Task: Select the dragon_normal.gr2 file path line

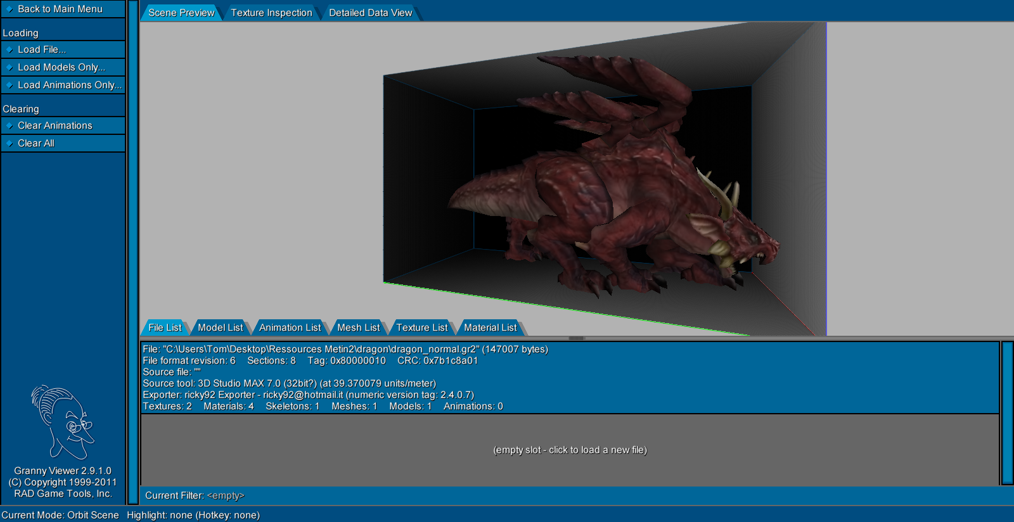Action: point(345,349)
